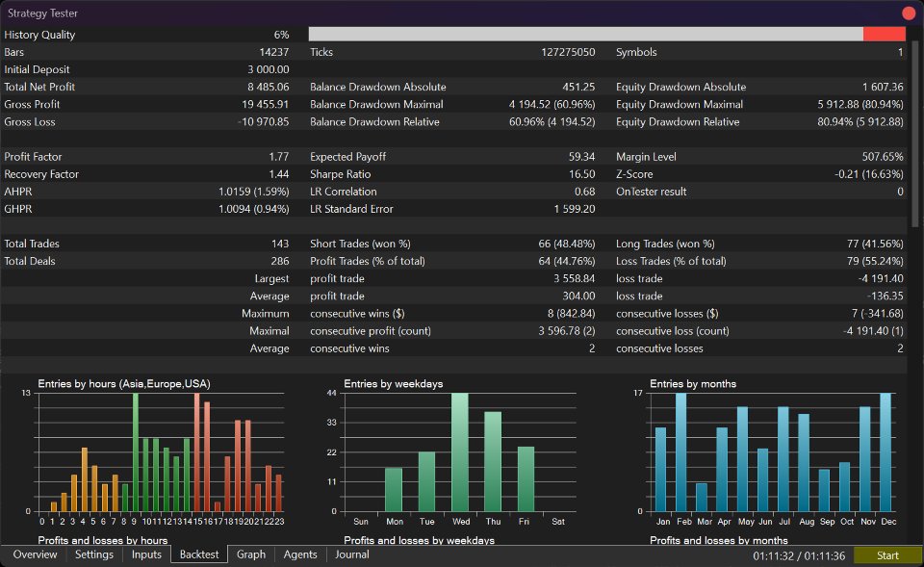Screen dimensions: 924x567
Task: Click the elapsed time 01:11:32 / 01:11:36
Action: point(799,555)
